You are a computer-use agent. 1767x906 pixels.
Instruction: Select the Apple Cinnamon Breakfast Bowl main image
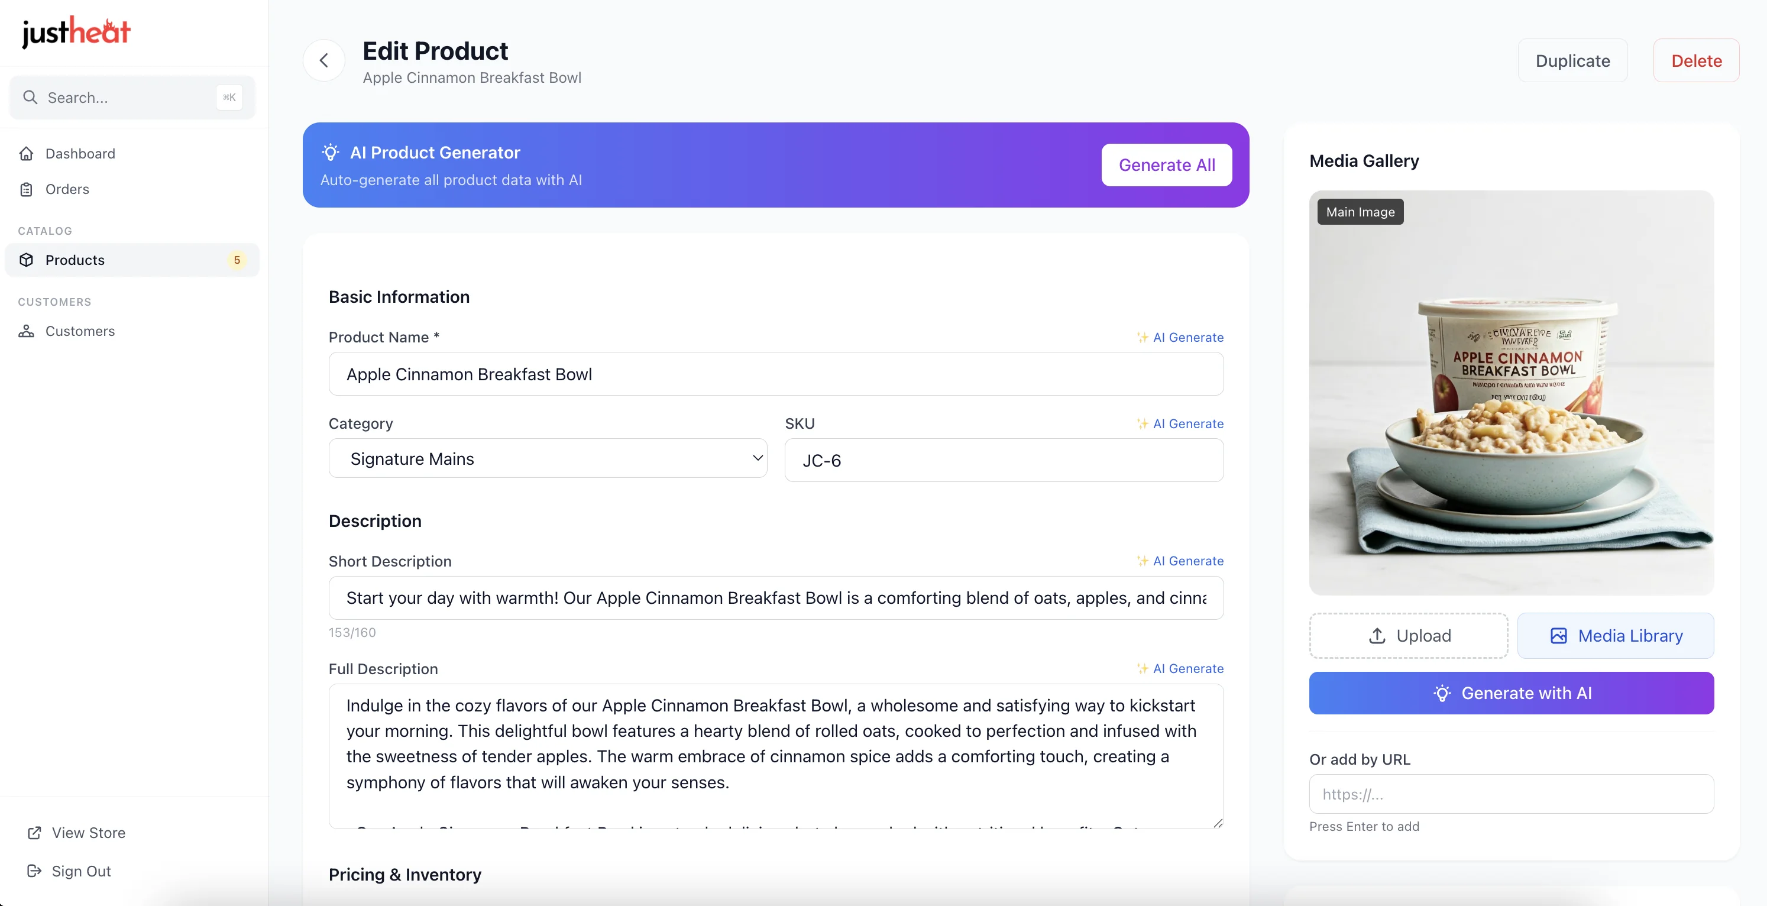[x=1511, y=394]
